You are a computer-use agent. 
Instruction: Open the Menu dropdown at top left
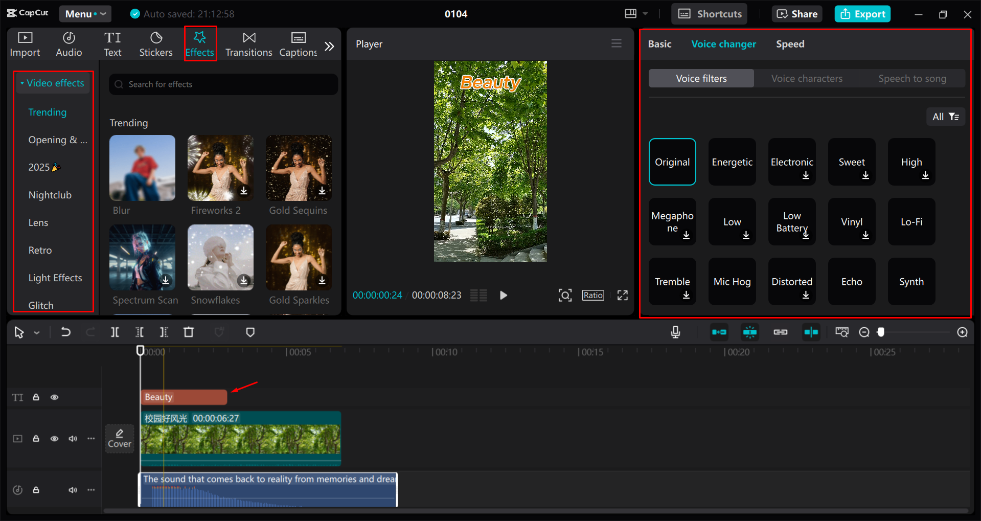tap(85, 14)
